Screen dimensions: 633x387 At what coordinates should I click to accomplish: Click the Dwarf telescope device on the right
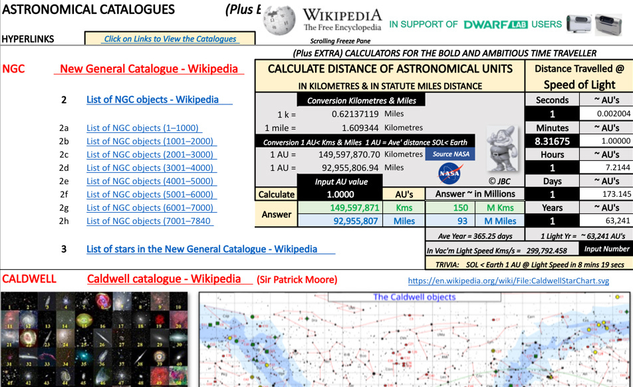pos(608,24)
